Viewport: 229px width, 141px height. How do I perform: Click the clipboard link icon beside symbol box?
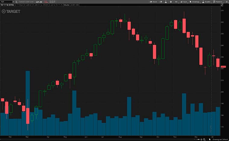tap(16, 2)
